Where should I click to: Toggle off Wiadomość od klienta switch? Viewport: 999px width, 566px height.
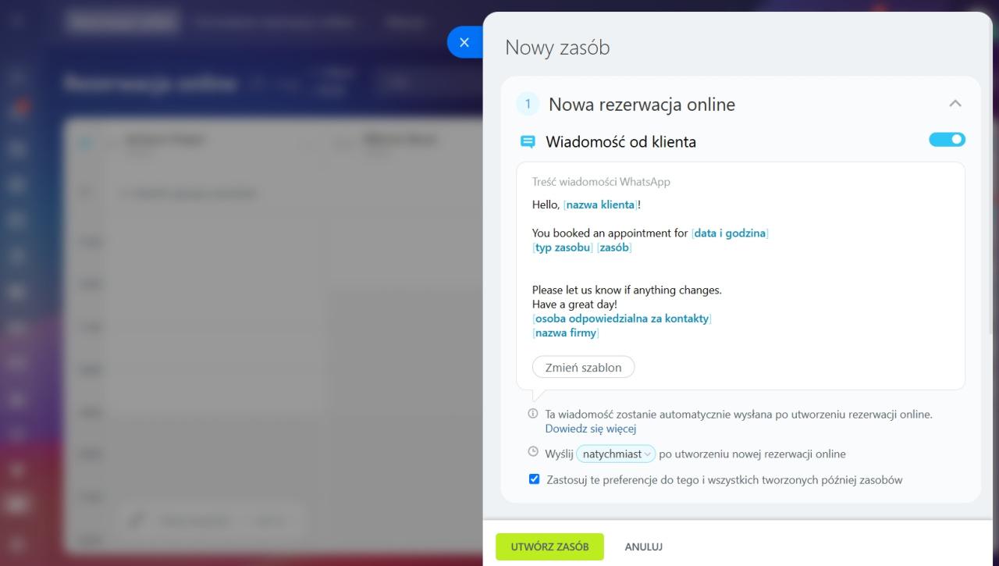click(947, 140)
